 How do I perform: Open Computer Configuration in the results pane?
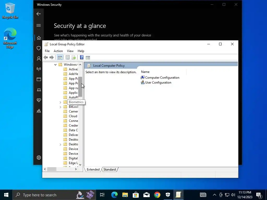pos(160,78)
